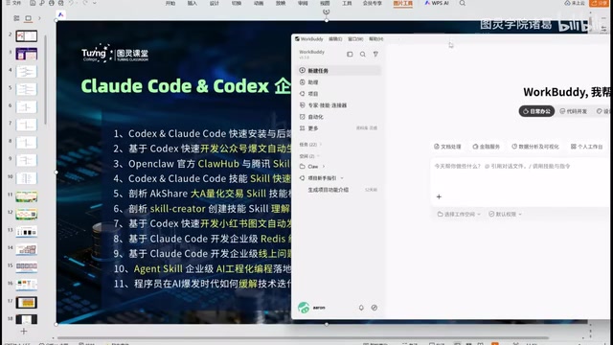Click the 金融服务 shortcut button
This screenshot has height=345, width=613.
tap(487, 147)
